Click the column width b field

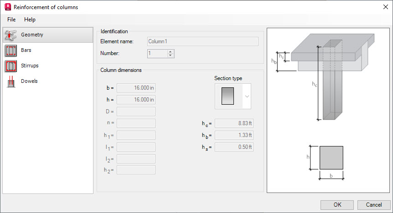coord(136,88)
